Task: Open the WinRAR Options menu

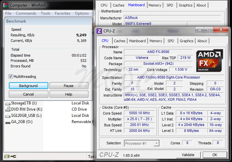Action: click(x=82, y=13)
